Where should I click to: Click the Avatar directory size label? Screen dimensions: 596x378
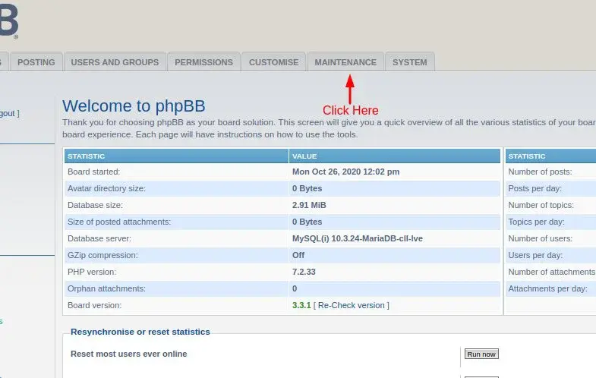click(x=106, y=188)
